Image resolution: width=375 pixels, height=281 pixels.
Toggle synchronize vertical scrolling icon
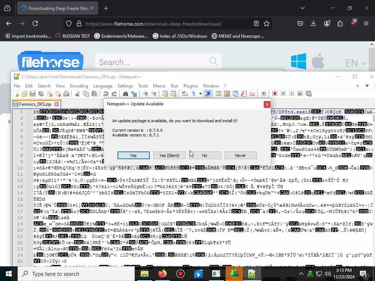click(x=165, y=94)
